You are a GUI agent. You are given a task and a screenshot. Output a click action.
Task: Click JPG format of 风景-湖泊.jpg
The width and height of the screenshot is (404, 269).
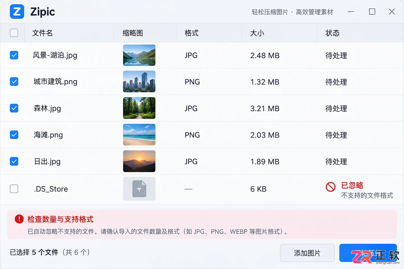[x=191, y=55]
